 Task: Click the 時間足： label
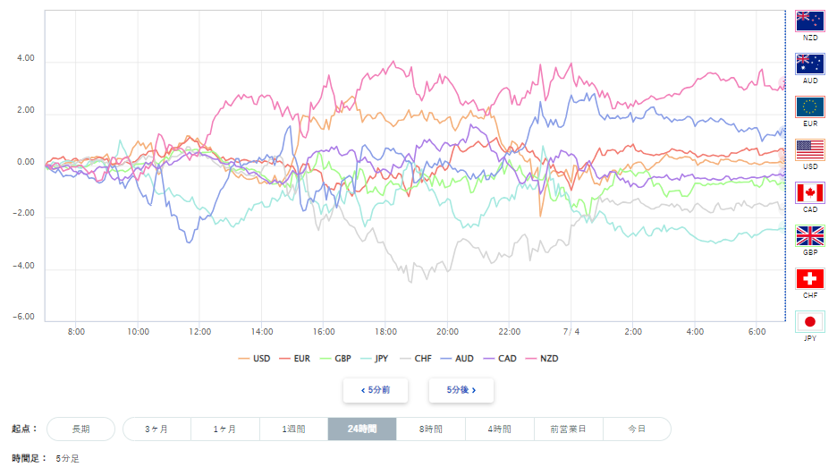click(x=30, y=458)
